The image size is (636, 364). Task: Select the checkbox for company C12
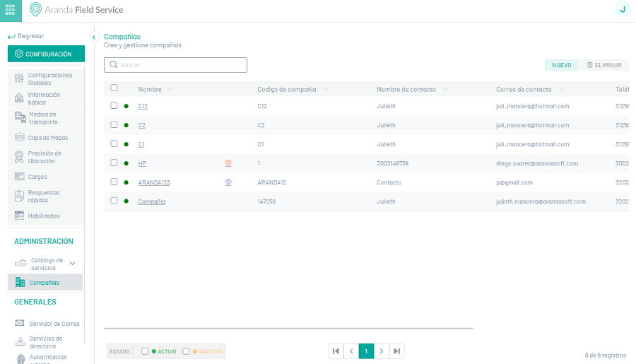click(114, 105)
